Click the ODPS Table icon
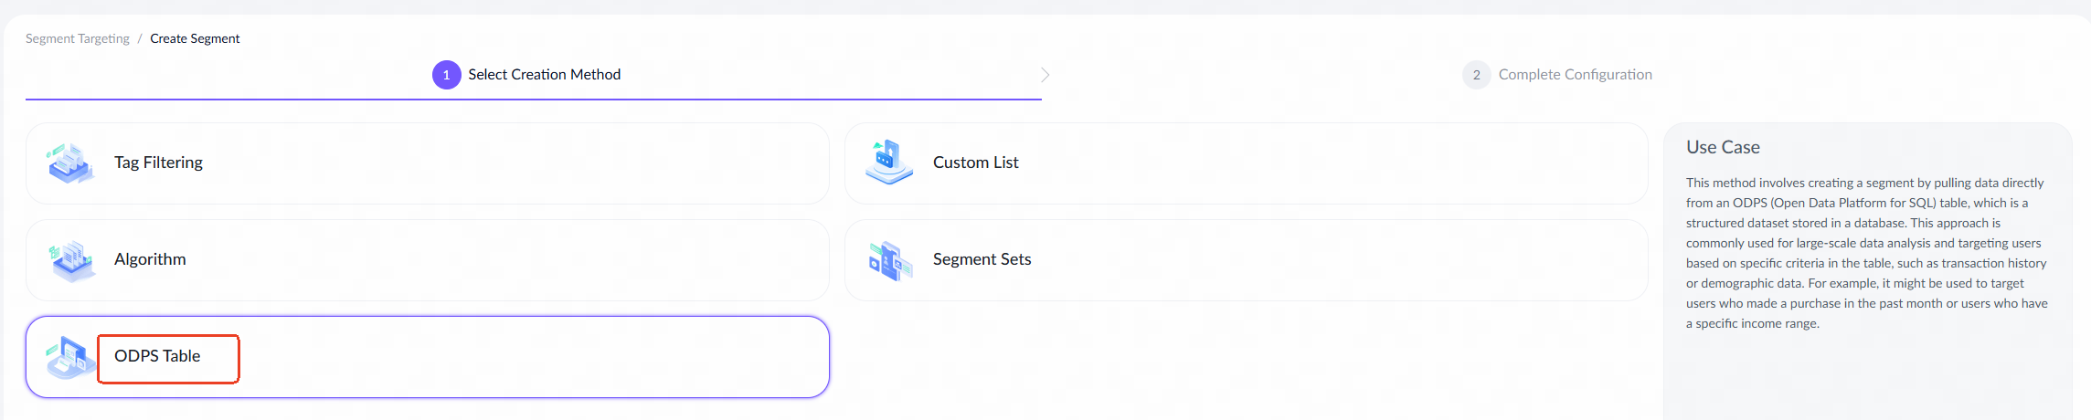 (70, 358)
